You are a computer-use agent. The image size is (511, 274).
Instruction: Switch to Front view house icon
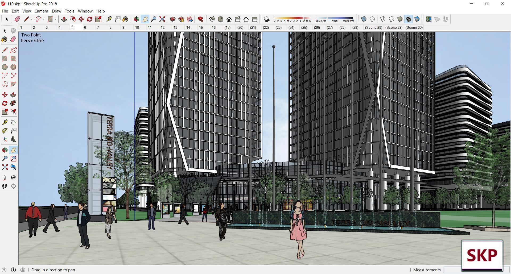[x=229, y=19]
